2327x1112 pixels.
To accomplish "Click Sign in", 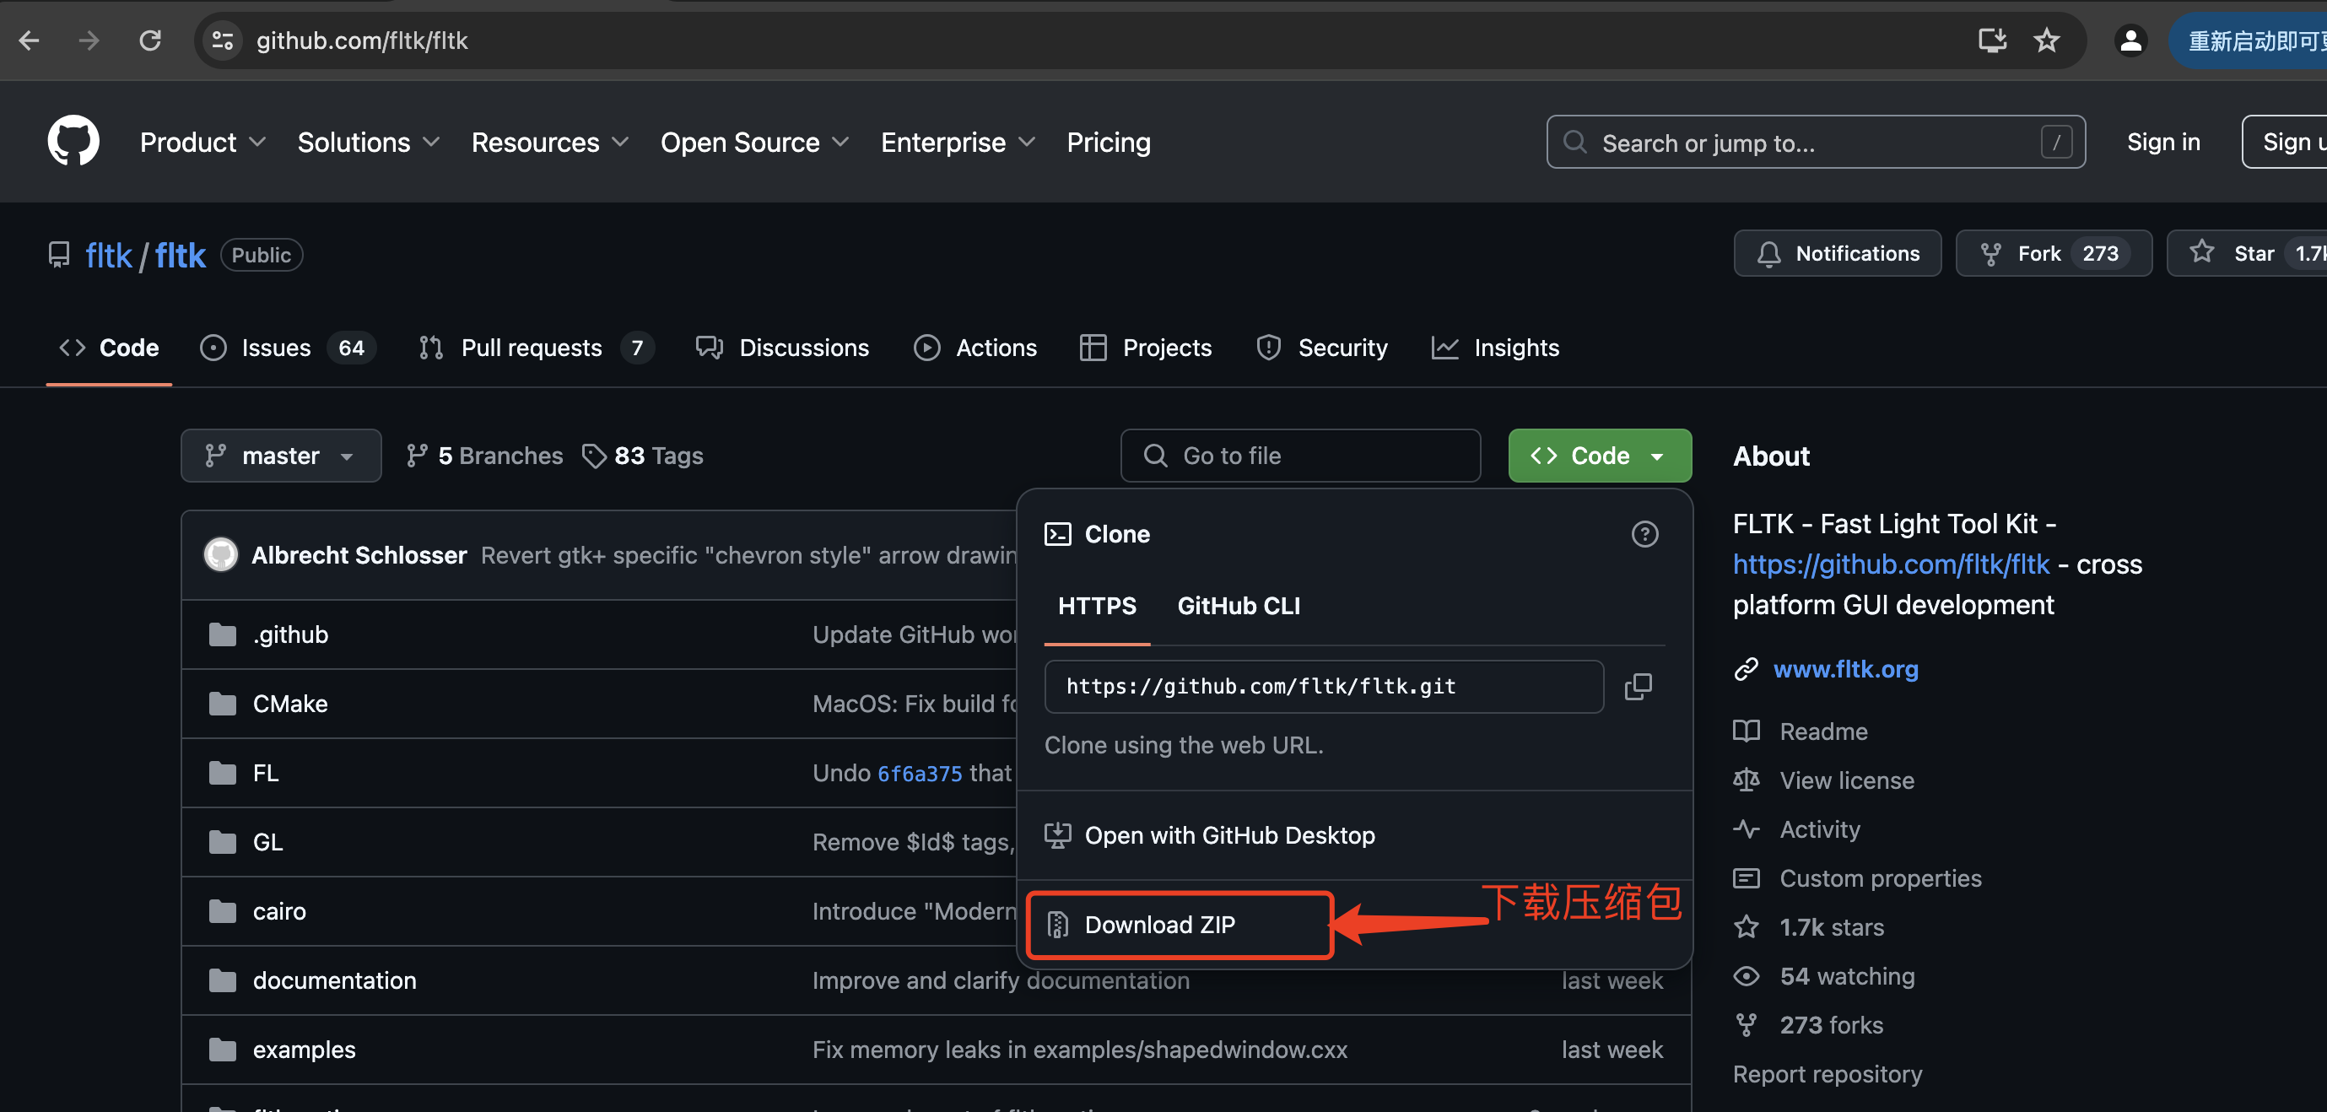I will point(2162,142).
